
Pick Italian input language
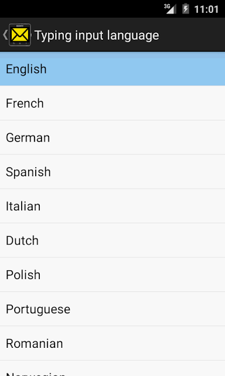tap(112, 206)
